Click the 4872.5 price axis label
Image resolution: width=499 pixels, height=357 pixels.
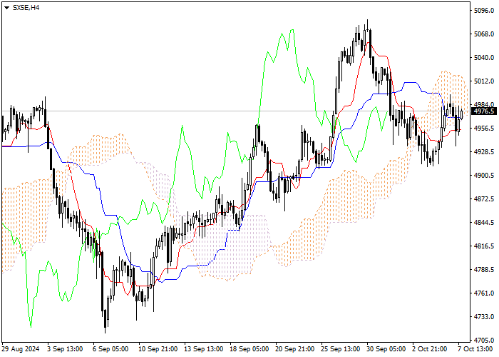pos(484,199)
